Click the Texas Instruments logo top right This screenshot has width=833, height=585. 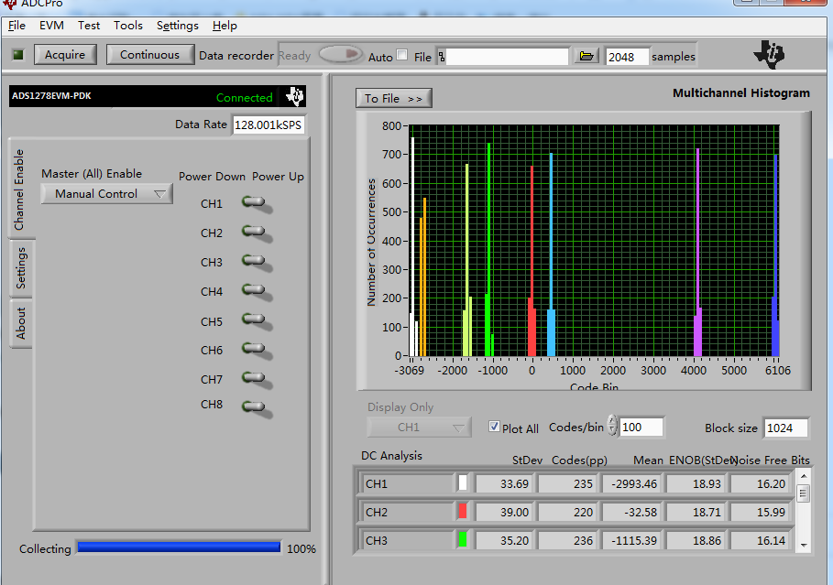[769, 55]
